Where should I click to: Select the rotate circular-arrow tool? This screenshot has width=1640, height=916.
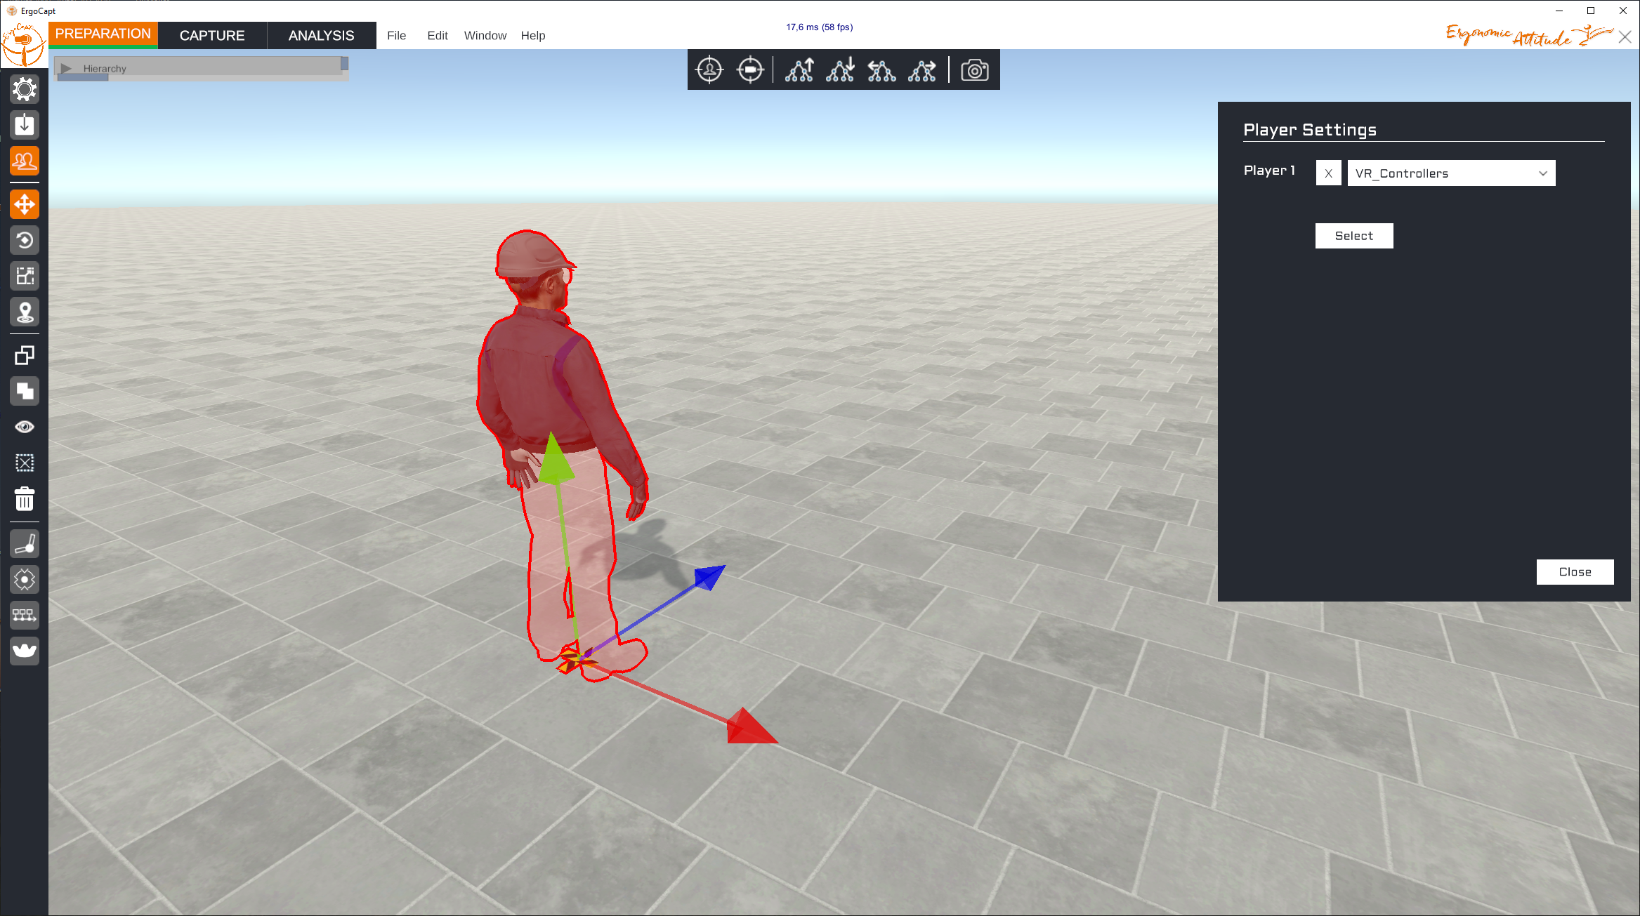pyautogui.click(x=25, y=240)
